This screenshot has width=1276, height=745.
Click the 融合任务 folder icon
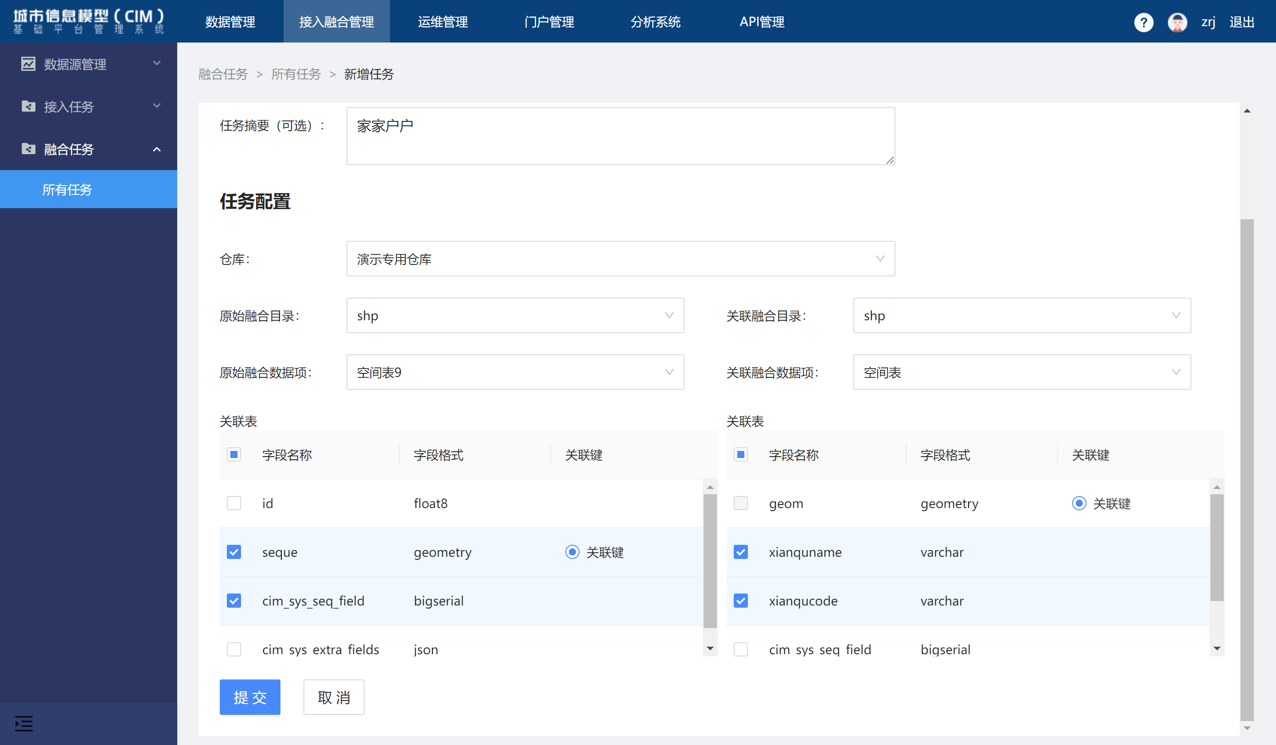click(28, 149)
